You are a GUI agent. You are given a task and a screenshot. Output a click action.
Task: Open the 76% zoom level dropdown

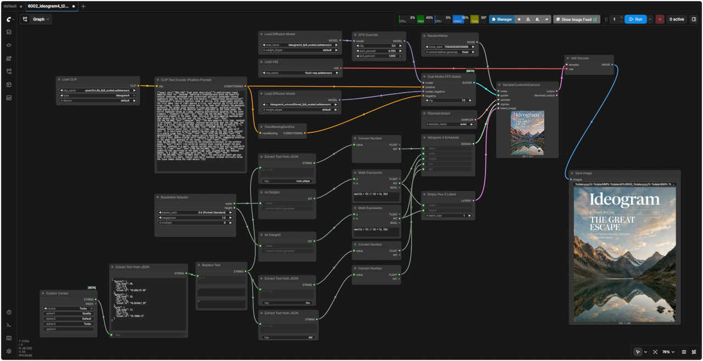[668, 352]
